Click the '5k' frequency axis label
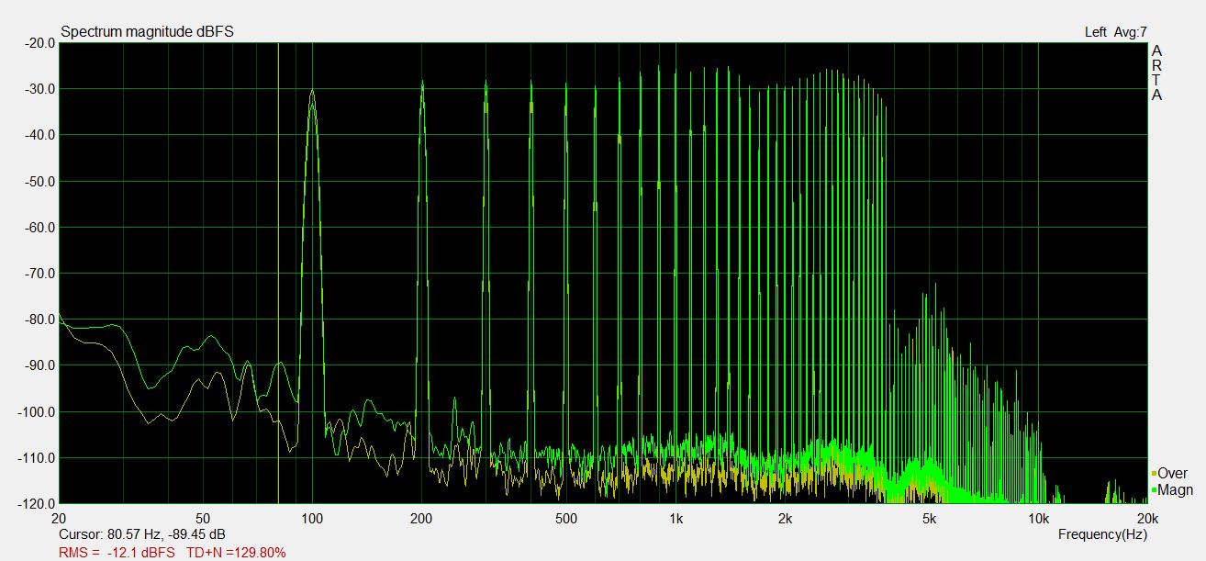1206x561 pixels. (x=930, y=518)
